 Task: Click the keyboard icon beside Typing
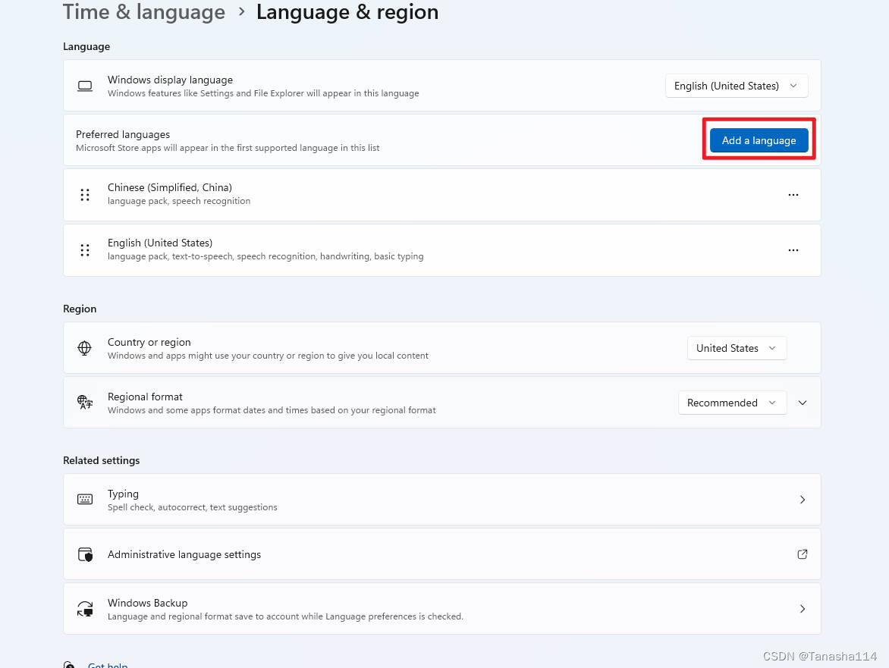coord(85,499)
